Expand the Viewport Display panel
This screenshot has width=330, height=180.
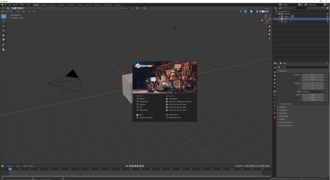(285, 122)
